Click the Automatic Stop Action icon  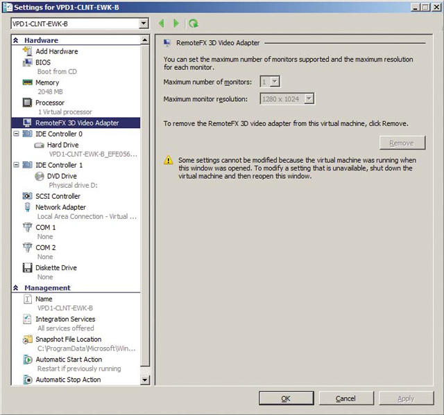point(28,380)
